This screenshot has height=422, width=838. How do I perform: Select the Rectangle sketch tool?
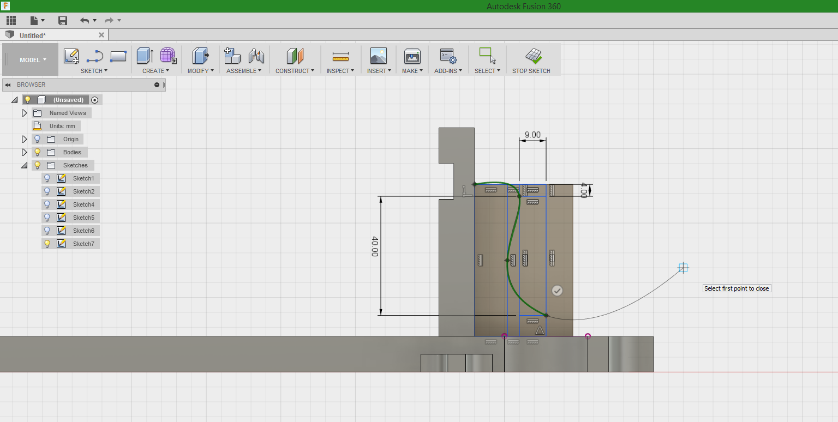click(118, 56)
